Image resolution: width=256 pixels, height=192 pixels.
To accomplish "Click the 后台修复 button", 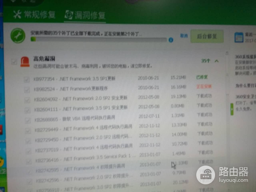I will tap(207, 36).
